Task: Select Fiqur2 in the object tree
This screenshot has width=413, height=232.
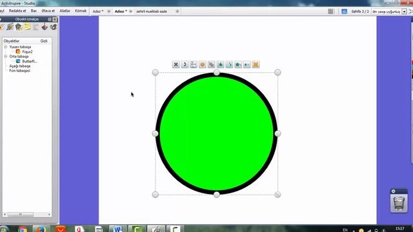Action: (27, 52)
